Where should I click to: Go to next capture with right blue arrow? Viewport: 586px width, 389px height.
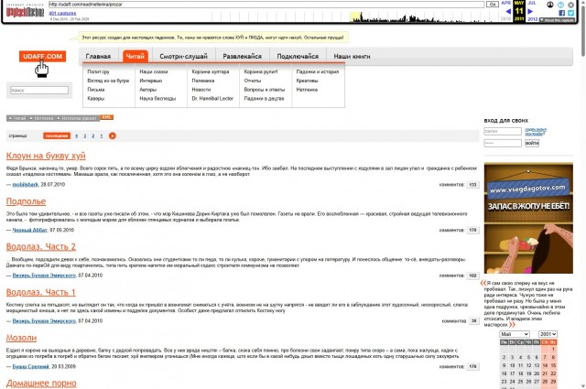(530, 12)
